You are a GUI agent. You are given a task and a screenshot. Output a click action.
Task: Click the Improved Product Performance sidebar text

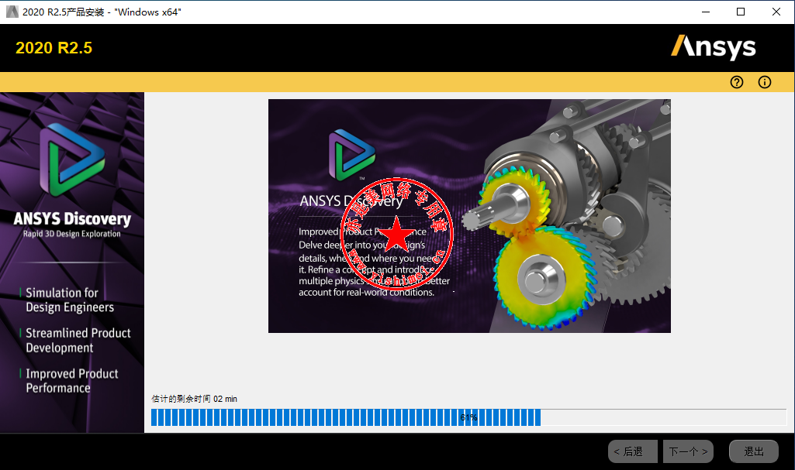click(72, 381)
